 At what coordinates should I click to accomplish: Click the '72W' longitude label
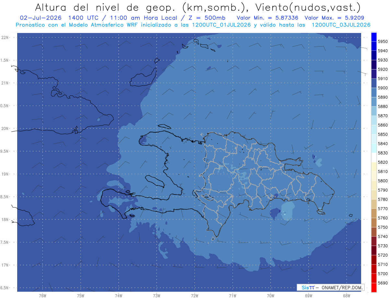(x=194, y=295)
